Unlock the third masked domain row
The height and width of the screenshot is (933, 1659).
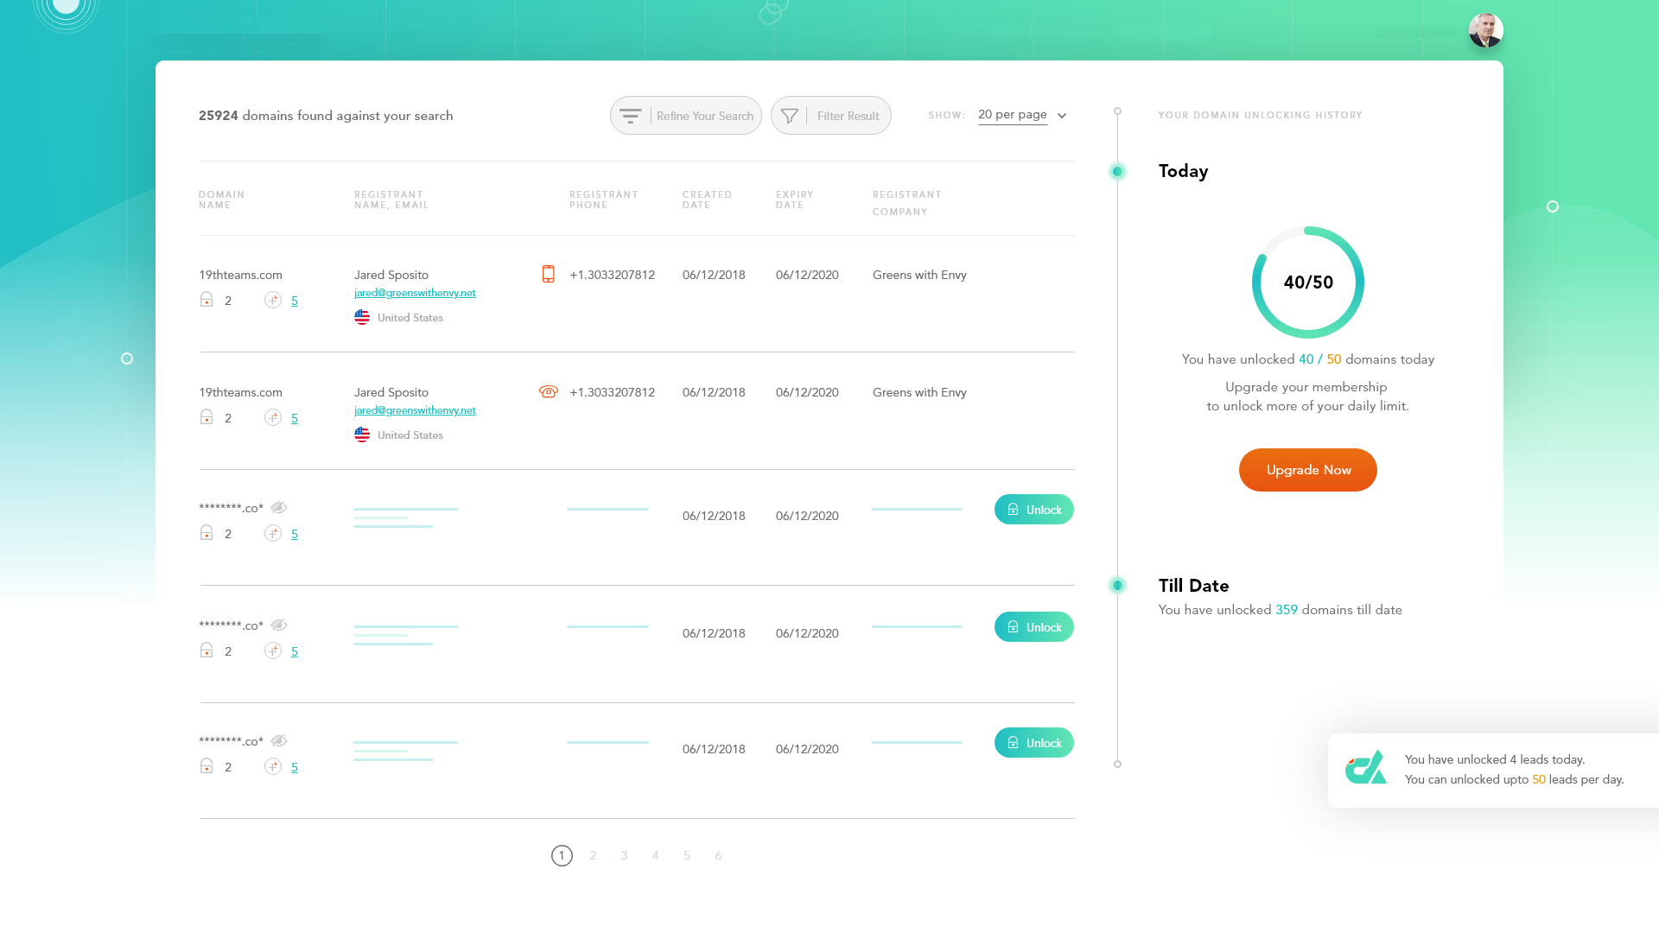click(1034, 743)
